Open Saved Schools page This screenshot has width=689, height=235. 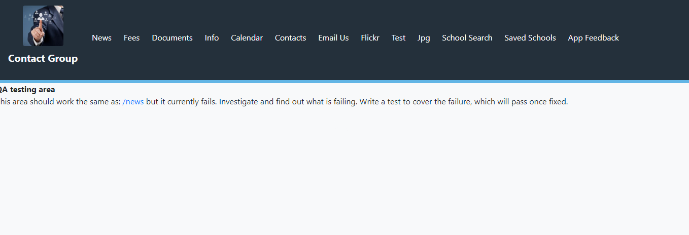pos(530,38)
